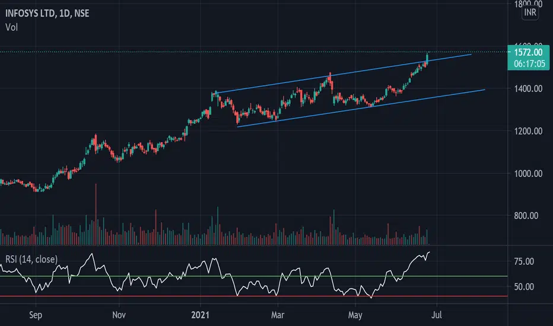The height and width of the screenshot is (326, 553).
Task: Click the May label on time axis
Action: pos(355,315)
